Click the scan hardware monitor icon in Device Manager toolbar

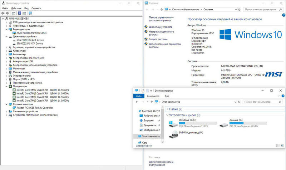pyautogui.click(x=30, y=13)
